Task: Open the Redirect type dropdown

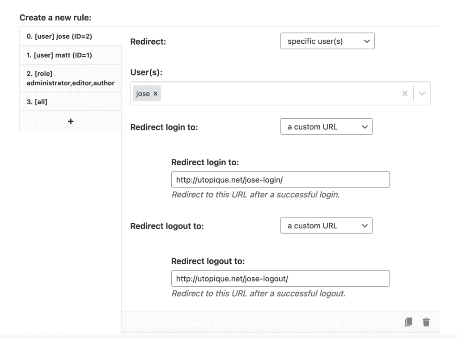Action: (327, 41)
